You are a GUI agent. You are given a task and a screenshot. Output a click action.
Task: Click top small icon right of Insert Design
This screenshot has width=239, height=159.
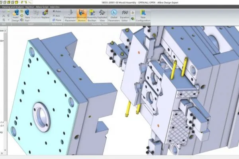coord(22,11)
